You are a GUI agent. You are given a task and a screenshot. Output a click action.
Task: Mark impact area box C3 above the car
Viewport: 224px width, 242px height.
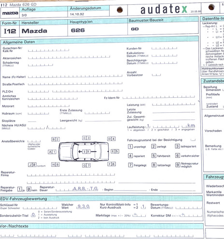86,138
